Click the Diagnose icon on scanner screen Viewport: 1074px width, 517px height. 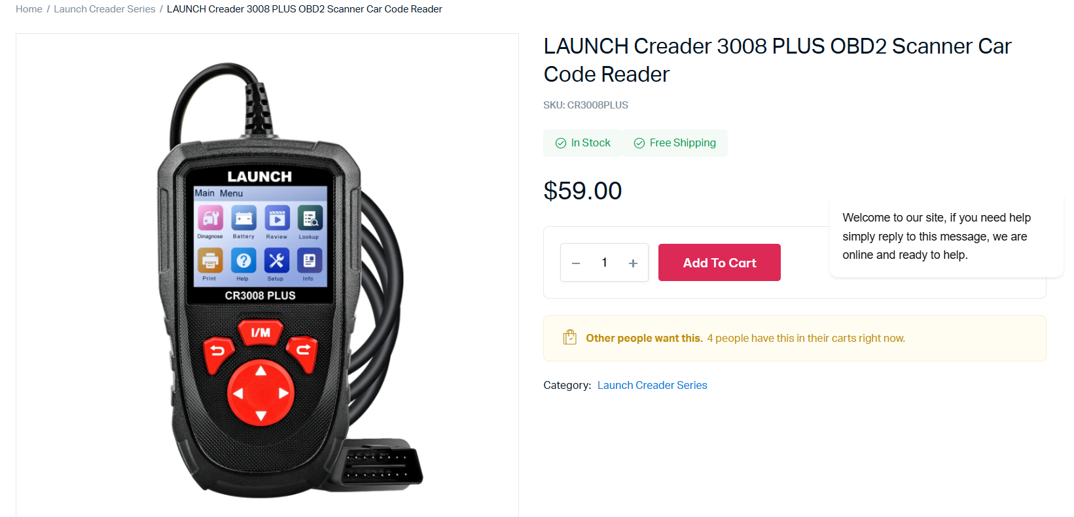(x=210, y=218)
